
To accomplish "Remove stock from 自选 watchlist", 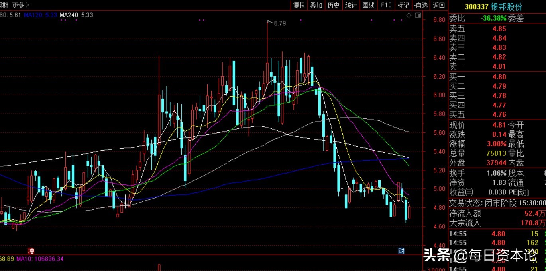I will 421,5.
